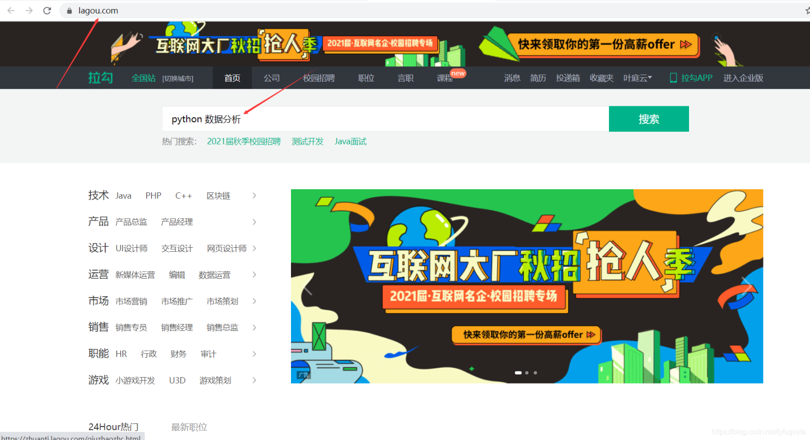810x440 pixels.
Task: Choose 产品经理 category link
Action: pos(177,222)
